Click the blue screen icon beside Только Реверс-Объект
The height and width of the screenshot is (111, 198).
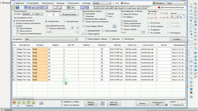tap(114, 26)
